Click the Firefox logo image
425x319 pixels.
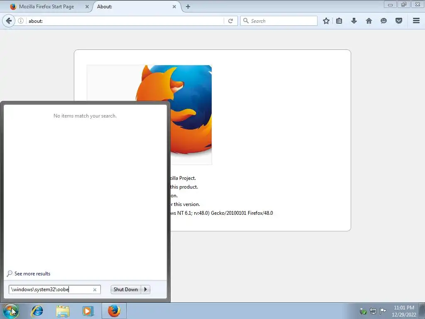pos(149,115)
